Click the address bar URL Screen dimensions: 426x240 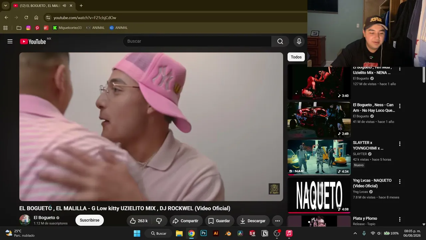tap(85, 18)
